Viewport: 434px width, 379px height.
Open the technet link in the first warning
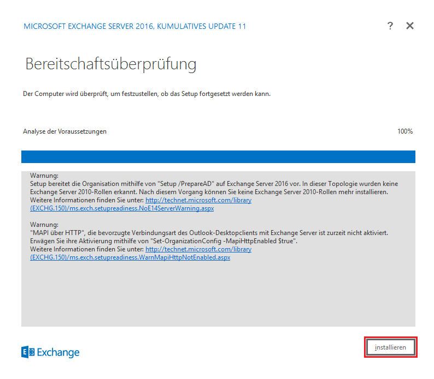[198, 200]
